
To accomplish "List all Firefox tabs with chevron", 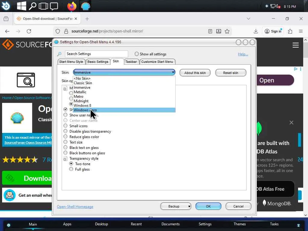I will point(248,19).
